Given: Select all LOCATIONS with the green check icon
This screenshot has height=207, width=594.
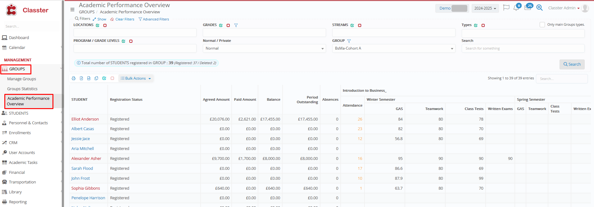Looking at the screenshot, I should point(98,25).
